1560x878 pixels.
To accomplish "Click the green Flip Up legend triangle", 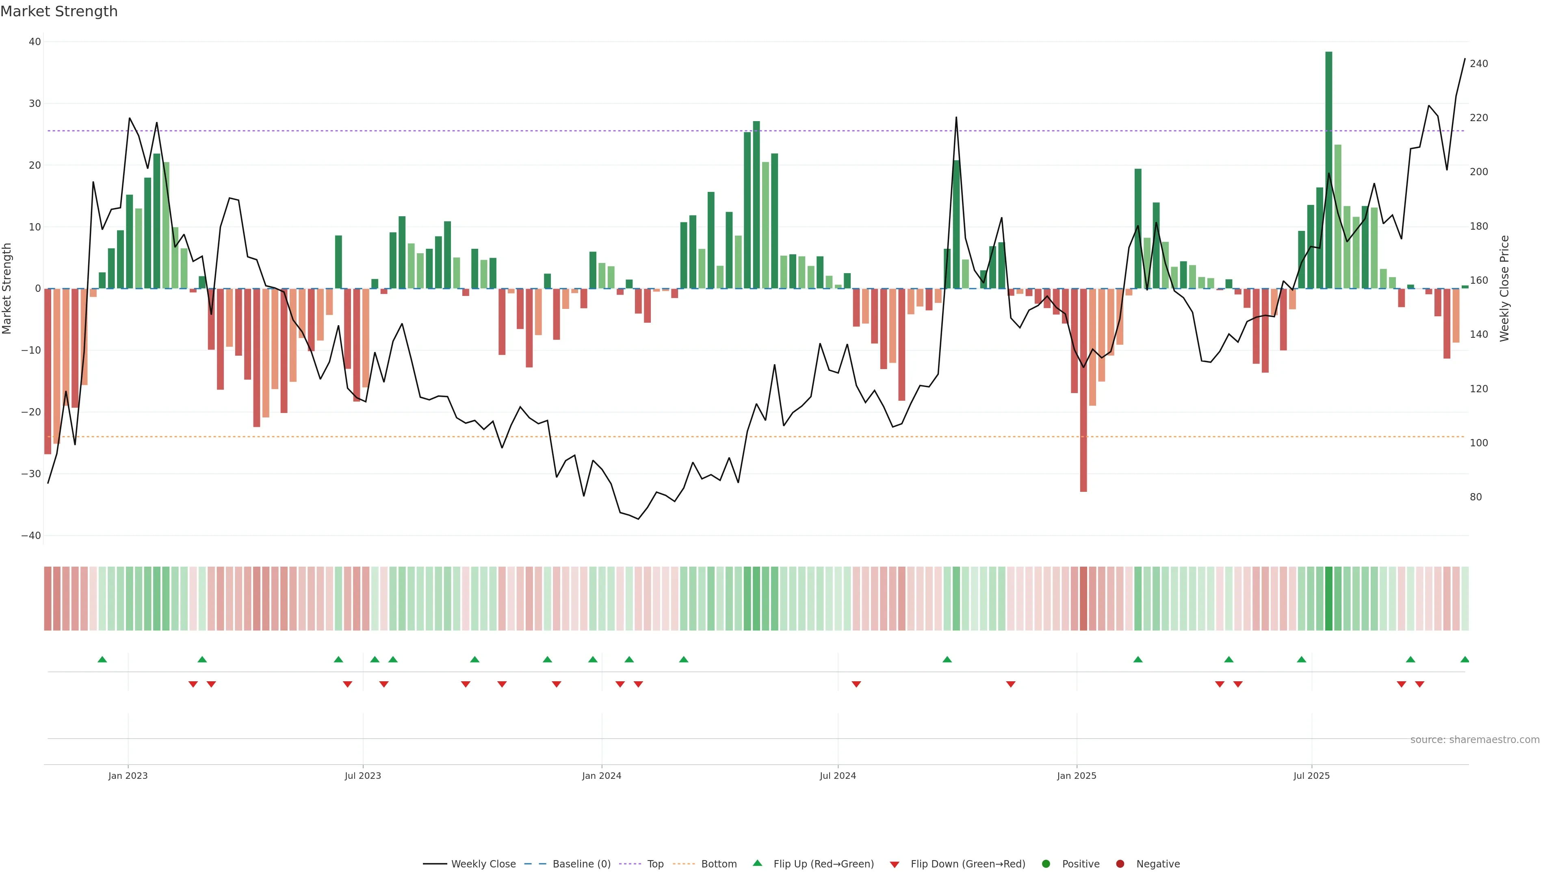I will pos(757,863).
